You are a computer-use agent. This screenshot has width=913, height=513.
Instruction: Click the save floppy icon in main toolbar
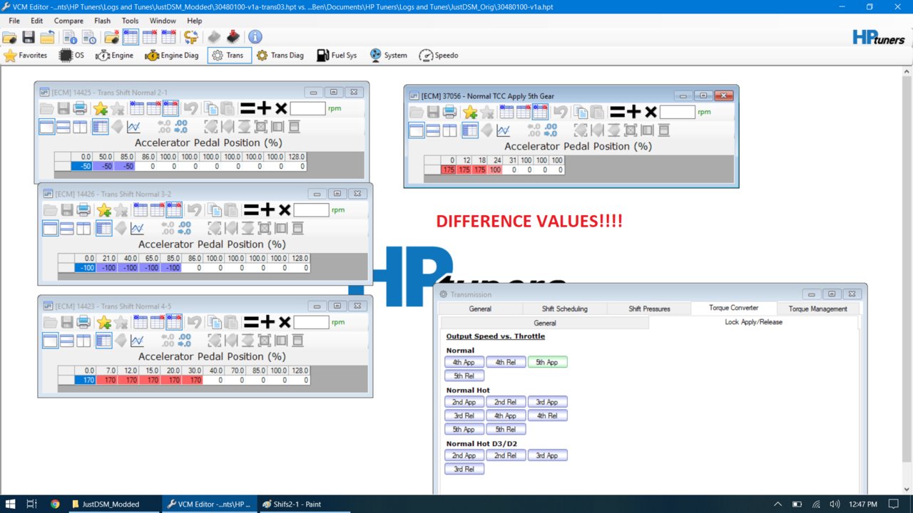click(29, 37)
